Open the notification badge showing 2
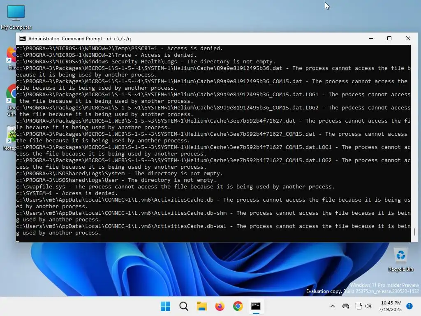Screen dimensions: 421x316 click(409, 306)
